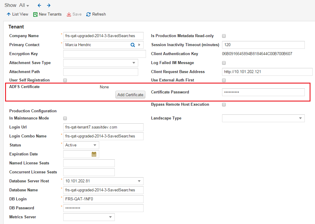Open the Show All filter dropdown
The height and width of the screenshot is (224, 315).
click(24, 5)
